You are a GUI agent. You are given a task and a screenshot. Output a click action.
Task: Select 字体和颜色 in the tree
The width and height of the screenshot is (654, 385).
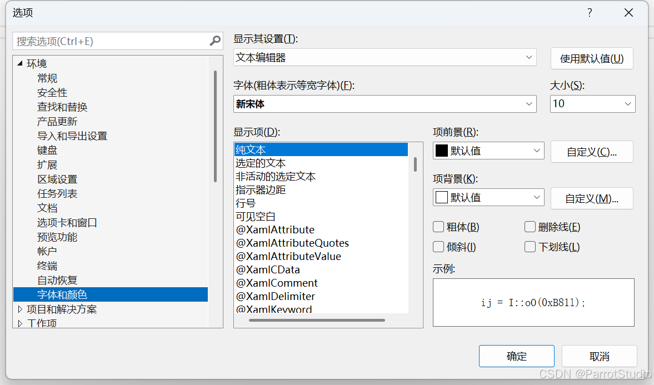[111, 294]
